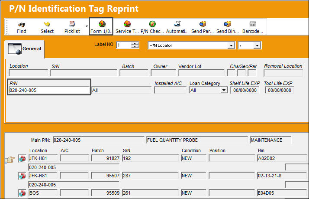Click the Location filter field
Viewport: 309px width, 199px height.
pos(29,73)
